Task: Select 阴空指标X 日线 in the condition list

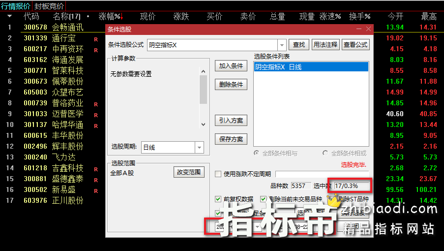Action: [311, 67]
